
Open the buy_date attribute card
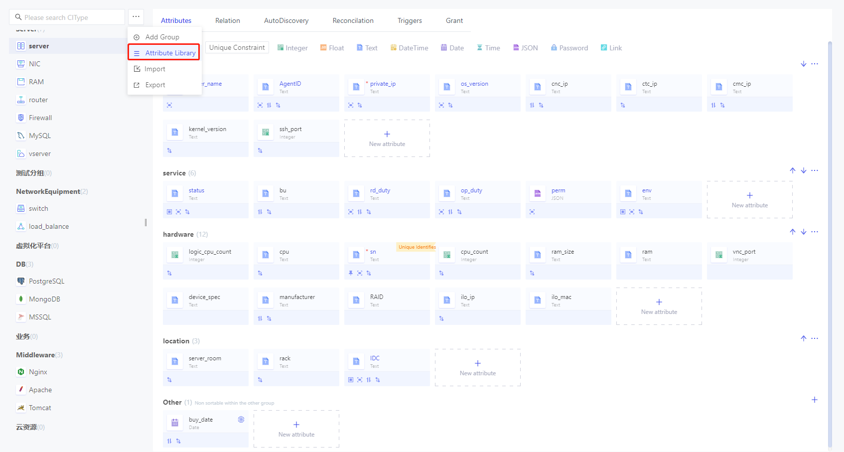click(206, 429)
